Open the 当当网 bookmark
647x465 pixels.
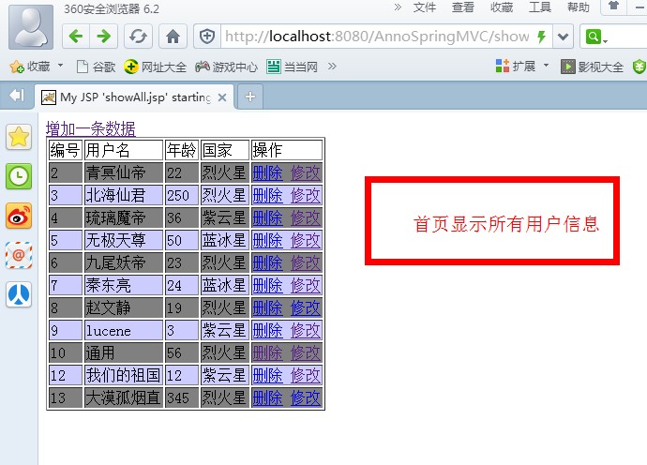point(293,67)
